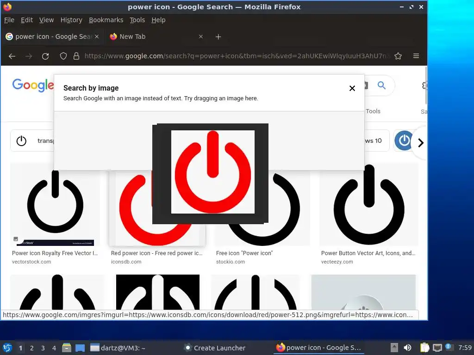
Task: Open the File menu
Action: (9, 20)
